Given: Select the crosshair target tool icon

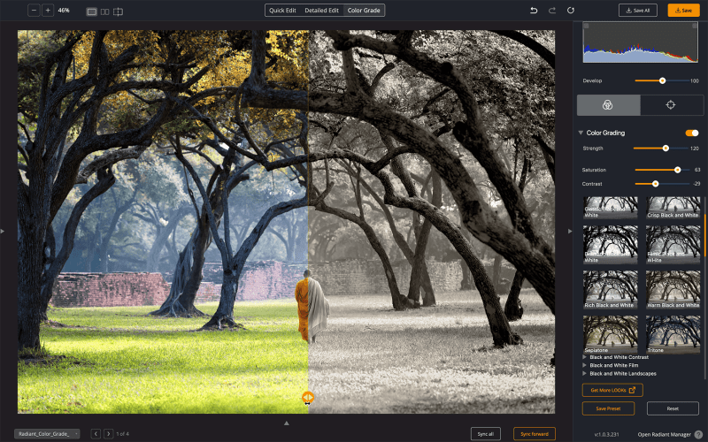Looking at the screenshot, I should point(670,105).
